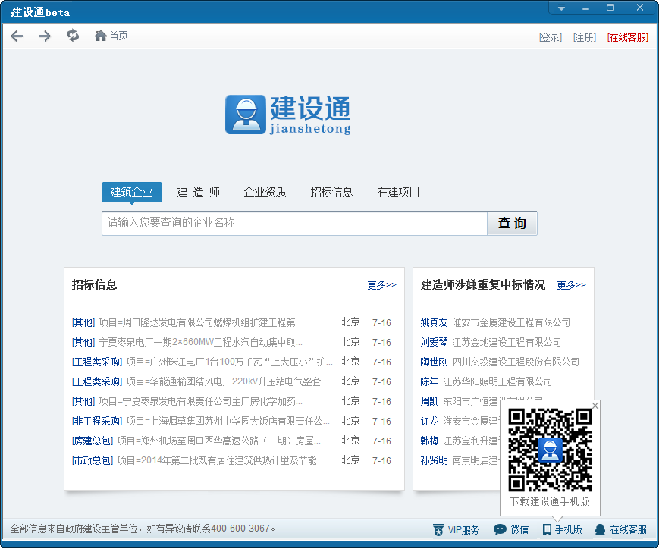
Task: Click the back navigation arrow
Action: click(x=17, y=36)
